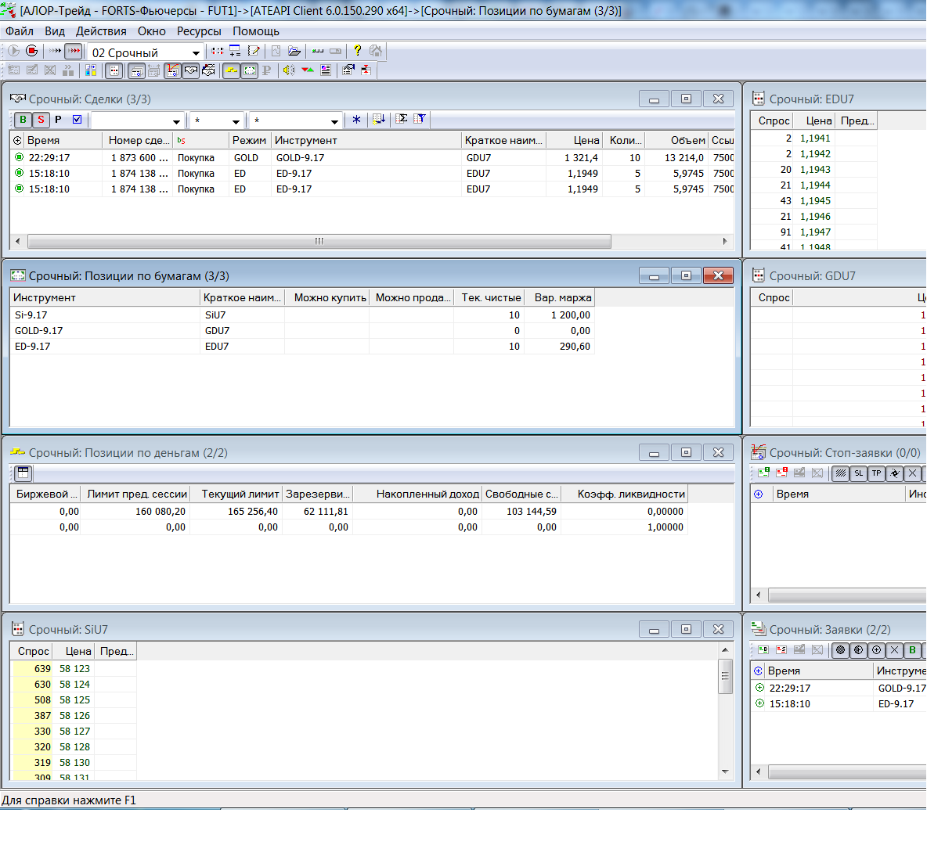Image resolution: width=945 pixels, height=845 pixels.
Task: Toggle the SL filter in Стоп-заявки panel
Action: tap(859, 473)
